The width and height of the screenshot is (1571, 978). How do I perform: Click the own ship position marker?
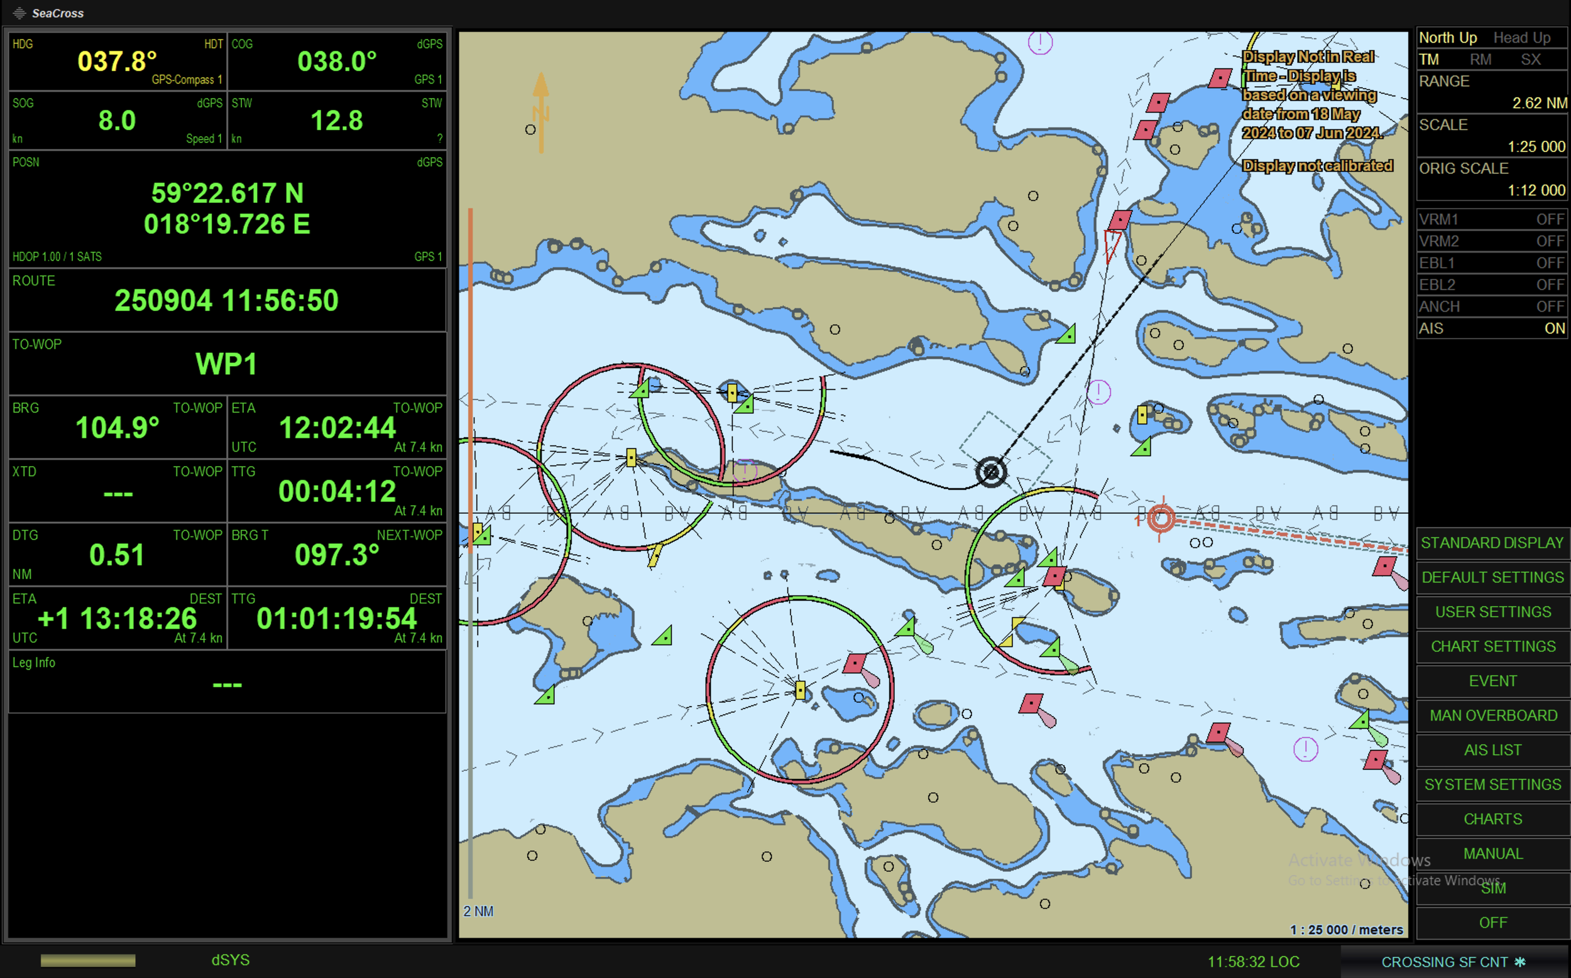[990, 472]
